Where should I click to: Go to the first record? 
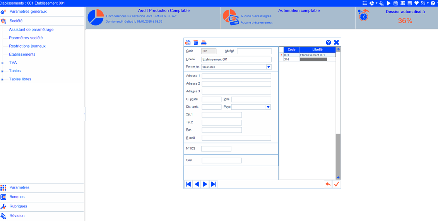point(188,184)
